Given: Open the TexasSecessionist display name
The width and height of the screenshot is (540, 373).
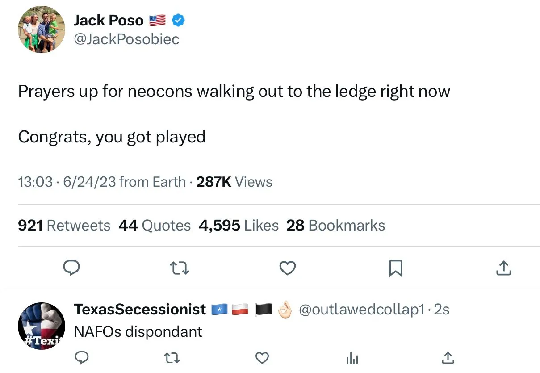Looking at the screenshot, I should click(140, 309).
